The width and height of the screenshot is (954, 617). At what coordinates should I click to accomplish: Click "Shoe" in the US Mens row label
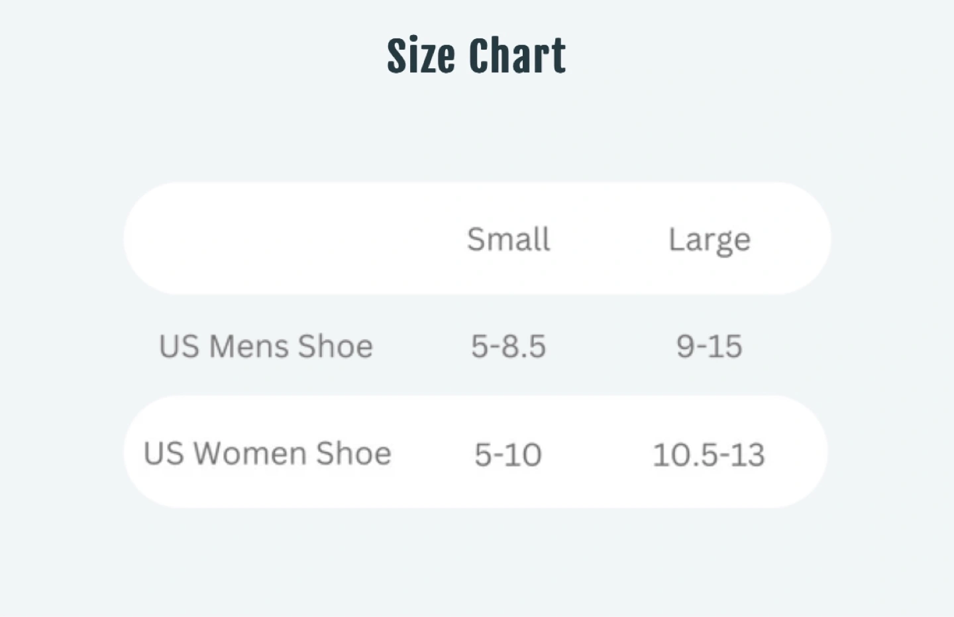pyautogui.click(x=335, y=346)
